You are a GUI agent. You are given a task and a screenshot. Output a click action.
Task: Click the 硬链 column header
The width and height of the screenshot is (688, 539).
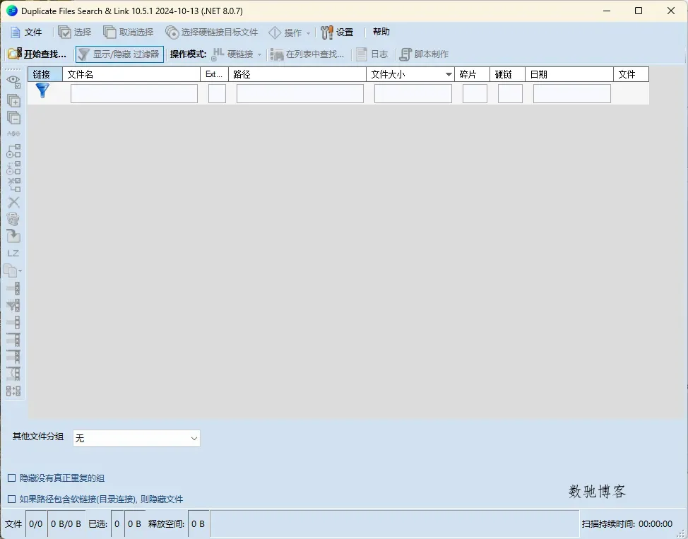(x=507, y=74)
